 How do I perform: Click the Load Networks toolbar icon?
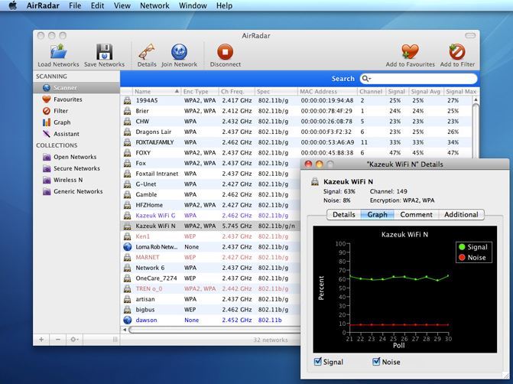coord(58,52)
